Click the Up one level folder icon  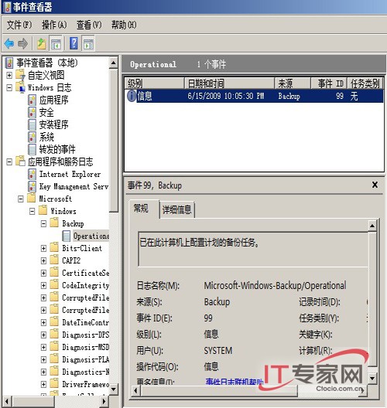(x=41, y=43)
